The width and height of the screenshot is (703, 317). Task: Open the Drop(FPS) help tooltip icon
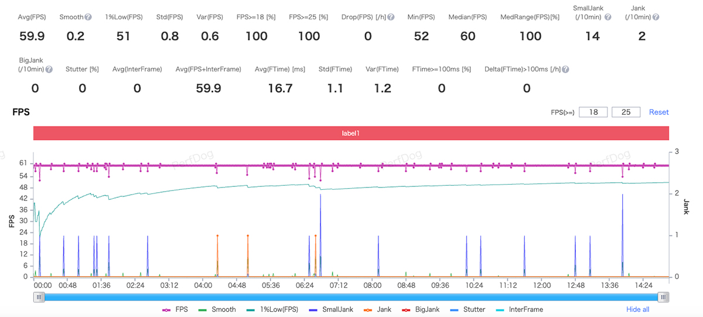tap(391, 18)
